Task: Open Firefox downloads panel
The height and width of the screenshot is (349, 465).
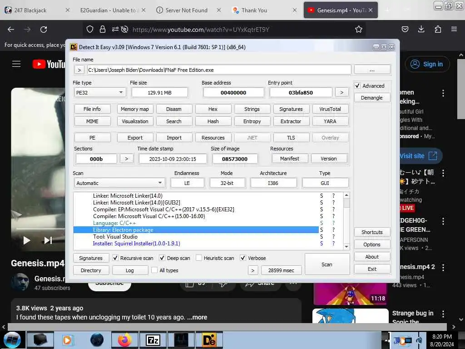Action: tap(421, 30)
